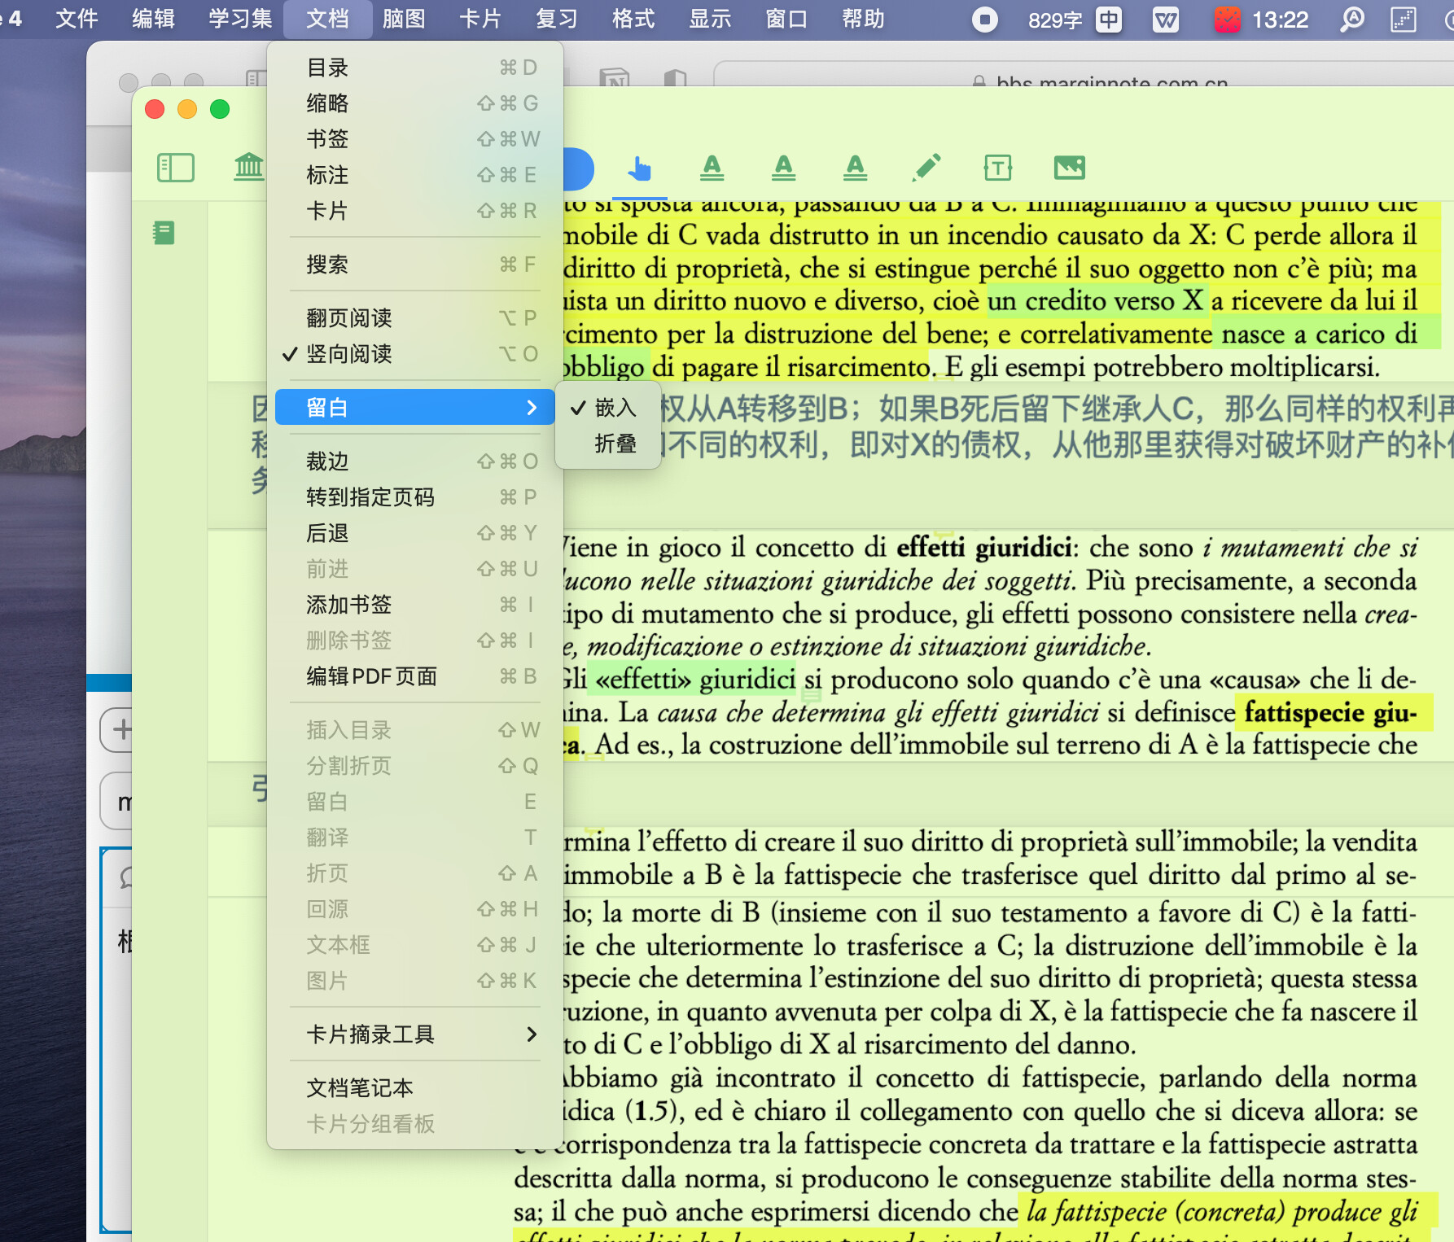This screenshot has height=1242, width=1454.
Task: Choose 添加书签
Action: (415, 605)
